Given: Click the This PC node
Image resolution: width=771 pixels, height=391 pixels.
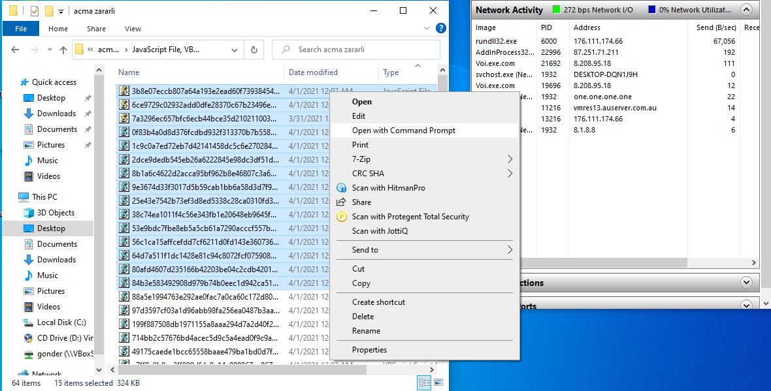Looking at the screenshot, I should [x=44, y=197].
